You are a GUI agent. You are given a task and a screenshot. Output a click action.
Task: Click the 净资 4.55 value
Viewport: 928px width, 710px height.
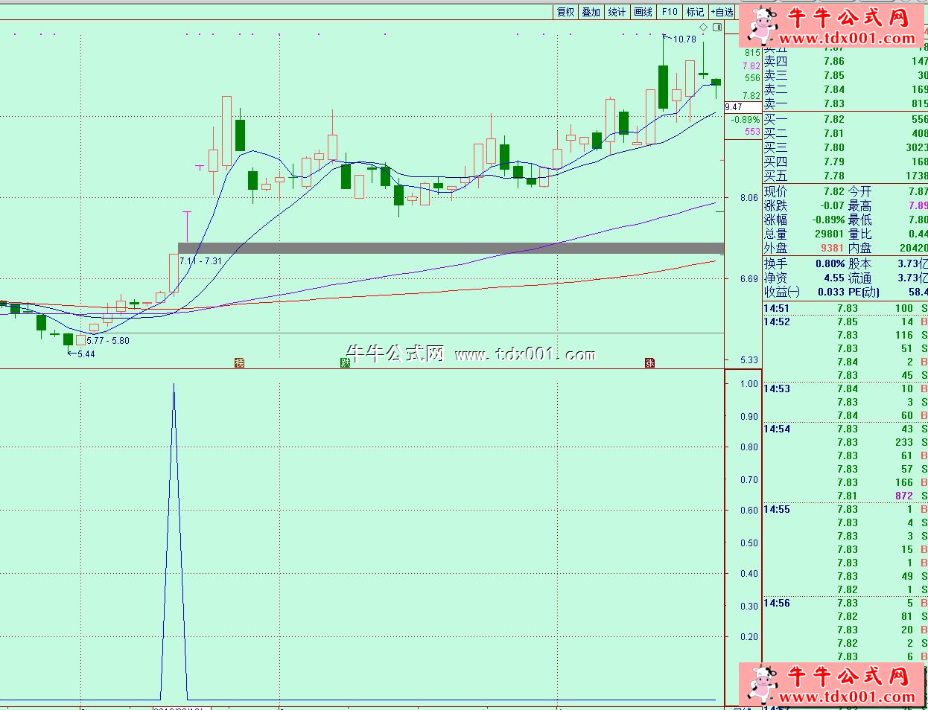pyautogui.click(x=834, y=278)
